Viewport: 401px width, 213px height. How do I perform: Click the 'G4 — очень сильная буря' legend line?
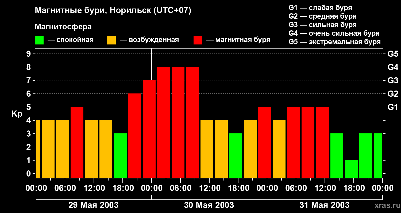(x=334, y=33)
